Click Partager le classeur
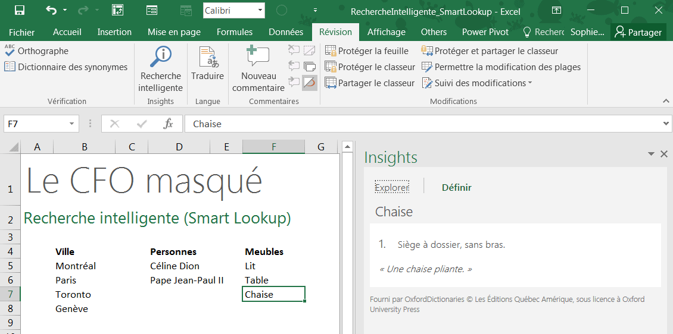The width and height of the screenshot is (673, 334). (x=370, y=83)
